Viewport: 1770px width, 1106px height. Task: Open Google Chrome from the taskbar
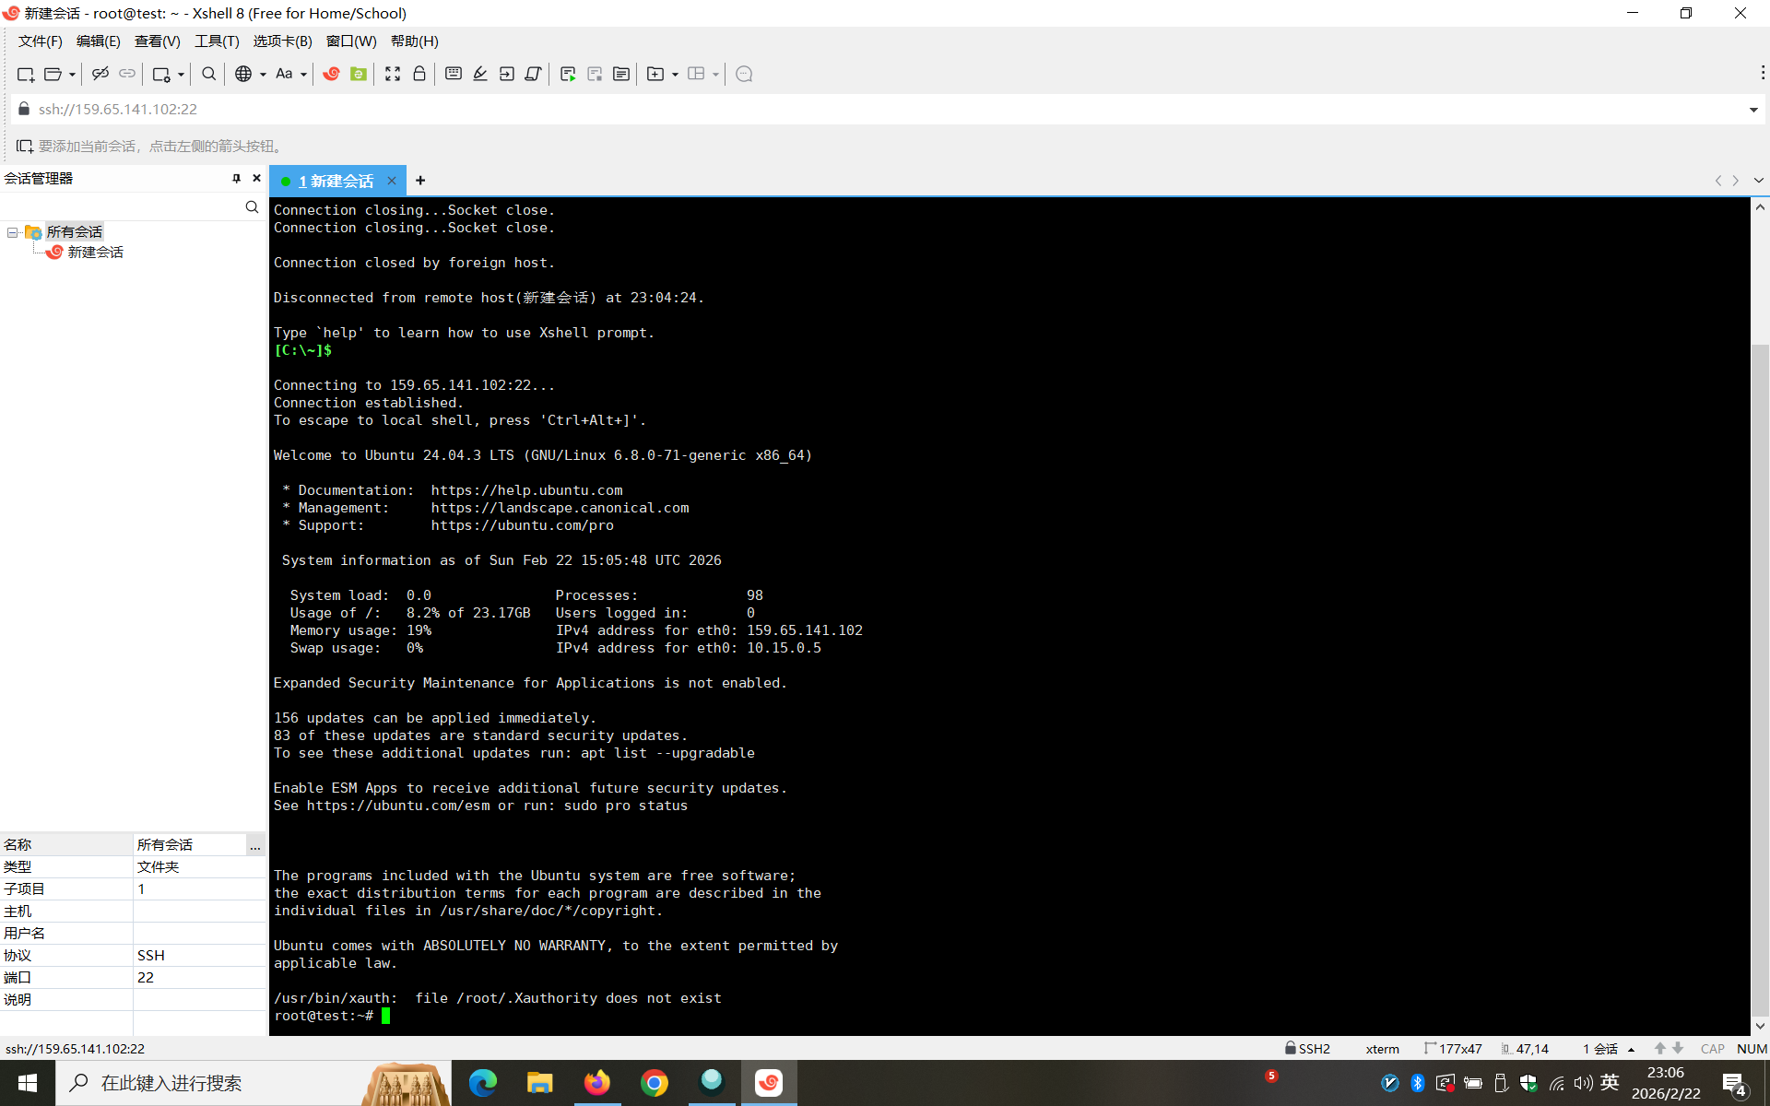point(655,1083)
